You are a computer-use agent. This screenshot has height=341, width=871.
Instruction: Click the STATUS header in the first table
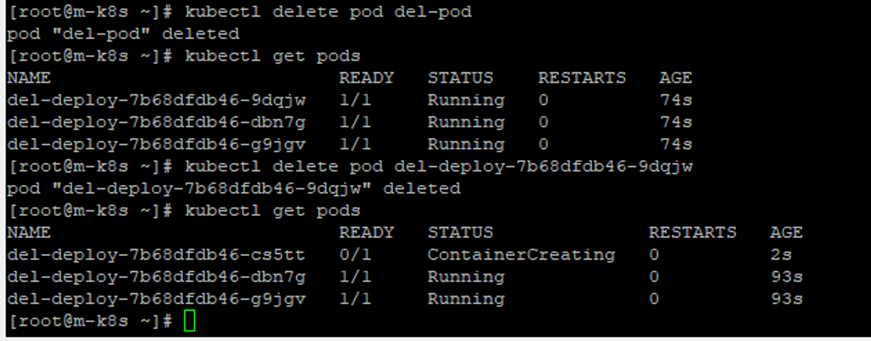click(460, 78)
